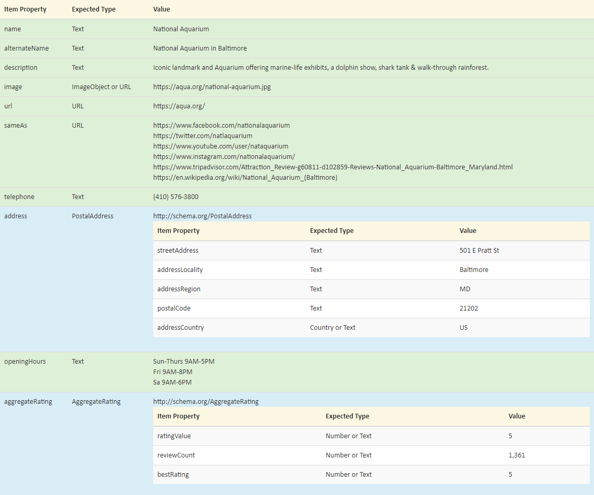Click the addressLocality value Baltimore

[474, 270]
